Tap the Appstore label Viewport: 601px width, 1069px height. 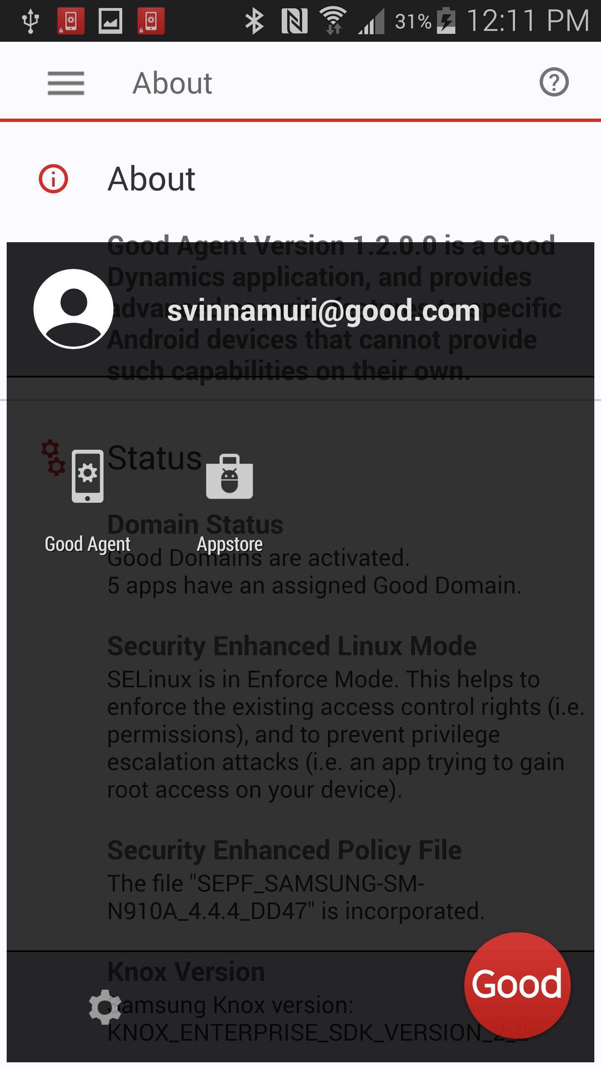tap(230, 544)
